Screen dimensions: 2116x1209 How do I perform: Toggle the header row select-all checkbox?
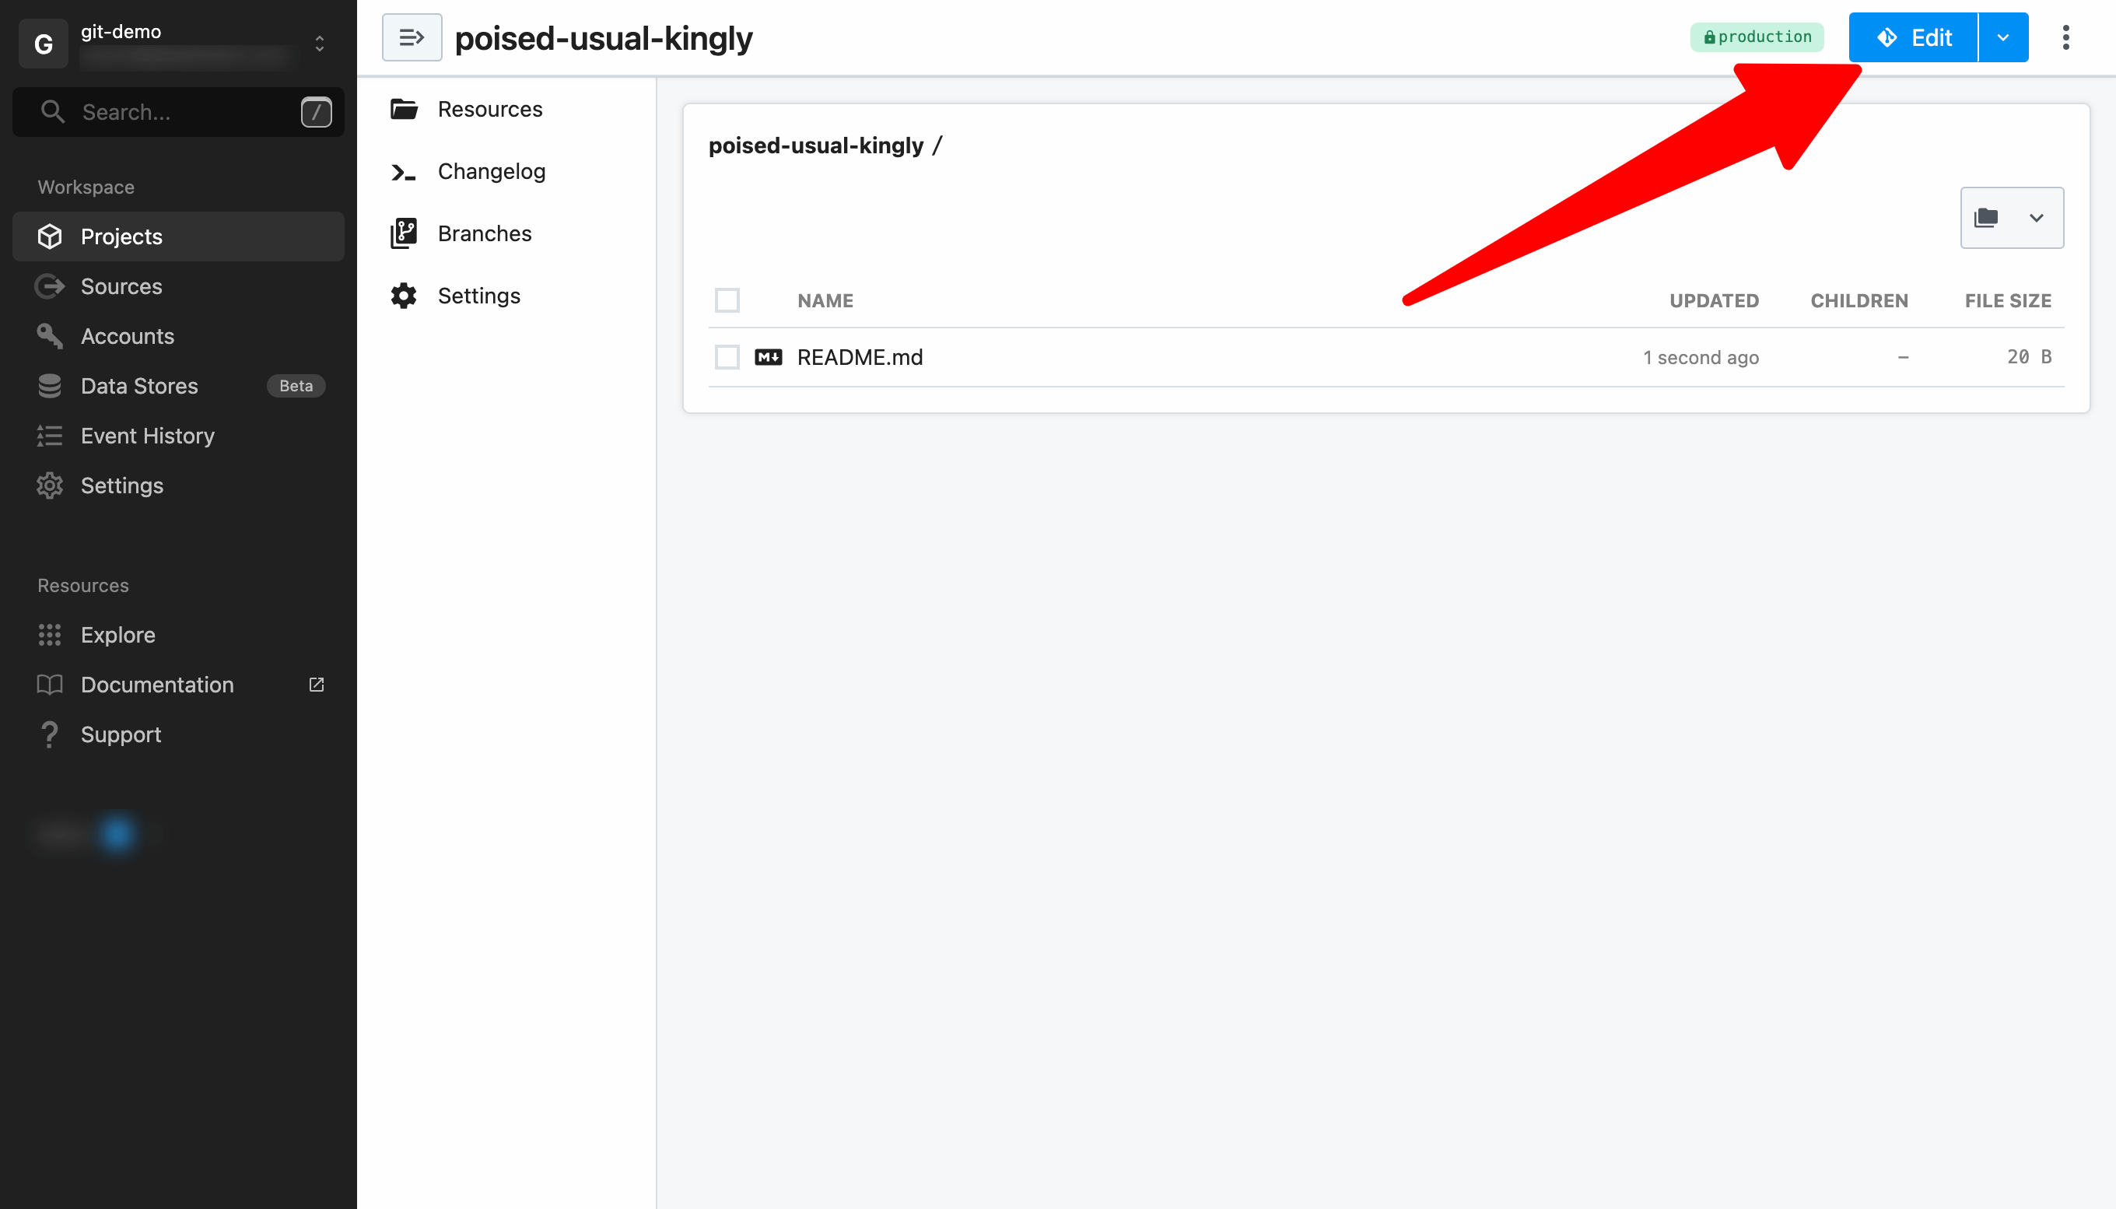(727, 300)
